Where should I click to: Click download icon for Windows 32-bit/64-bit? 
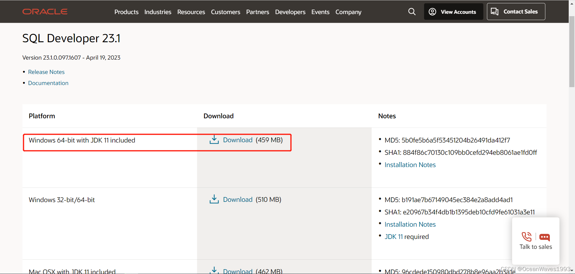pos(214,199)
